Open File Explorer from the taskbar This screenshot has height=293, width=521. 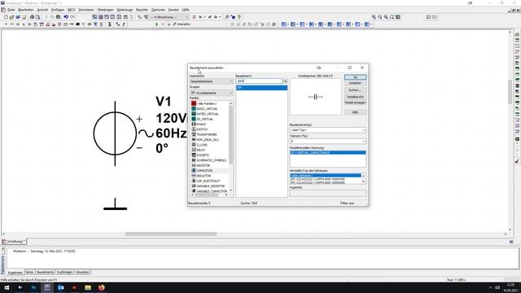(x=88, y=287)
